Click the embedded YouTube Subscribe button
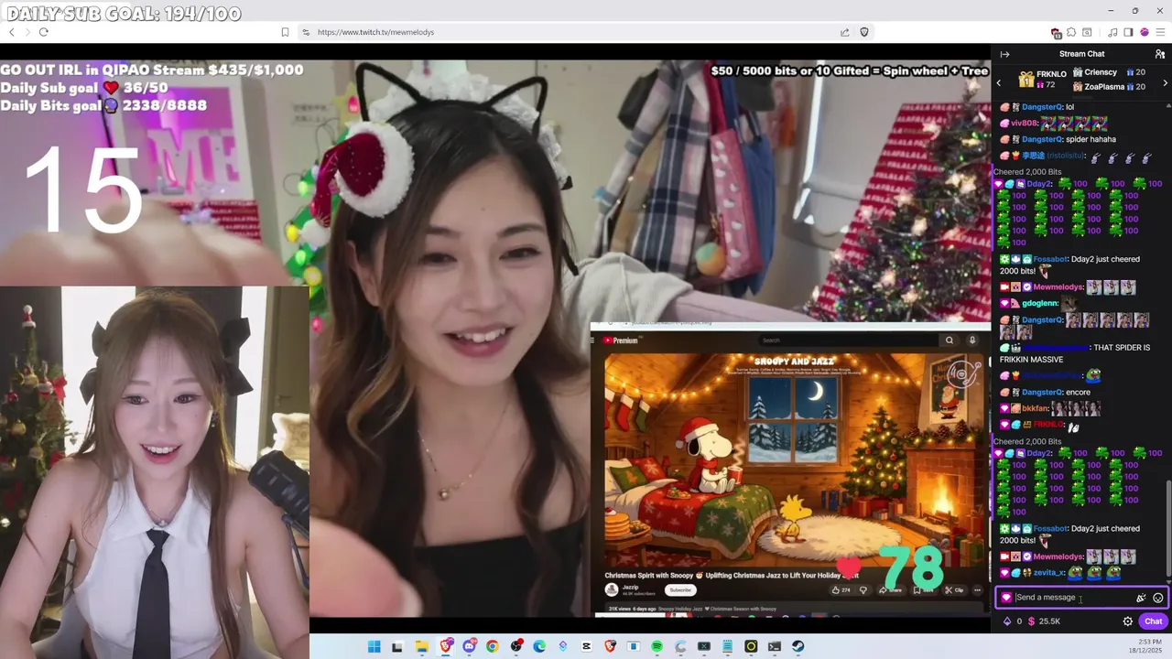The width and height of the screenshot is (1172, 659). [x=680, y=590]
